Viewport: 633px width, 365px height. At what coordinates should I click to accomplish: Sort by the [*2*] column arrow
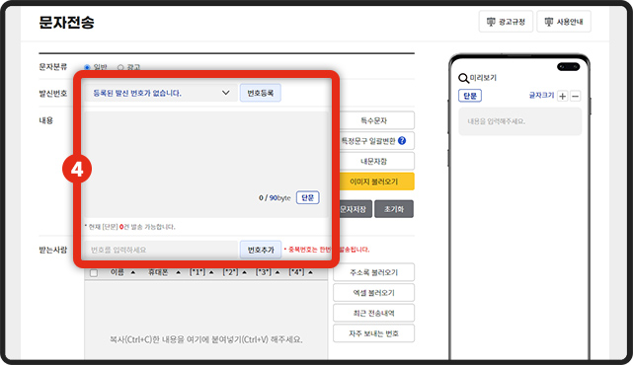(244, 272)
